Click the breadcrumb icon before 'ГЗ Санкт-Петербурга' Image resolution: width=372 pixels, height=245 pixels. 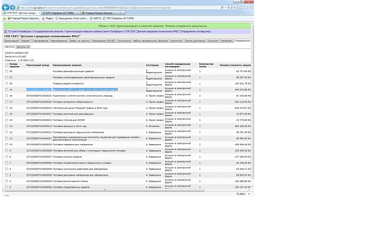tap(5, 31)
